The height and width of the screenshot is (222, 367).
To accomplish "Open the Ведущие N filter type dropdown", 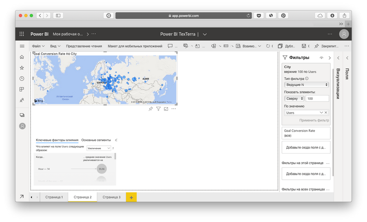I will pyautogui.click(x=306, y=85).
